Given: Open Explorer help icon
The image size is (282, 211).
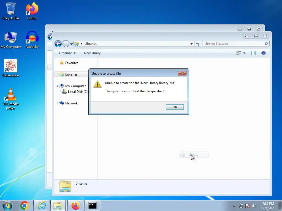Looking at the screenshot, I should pos(264,53).
